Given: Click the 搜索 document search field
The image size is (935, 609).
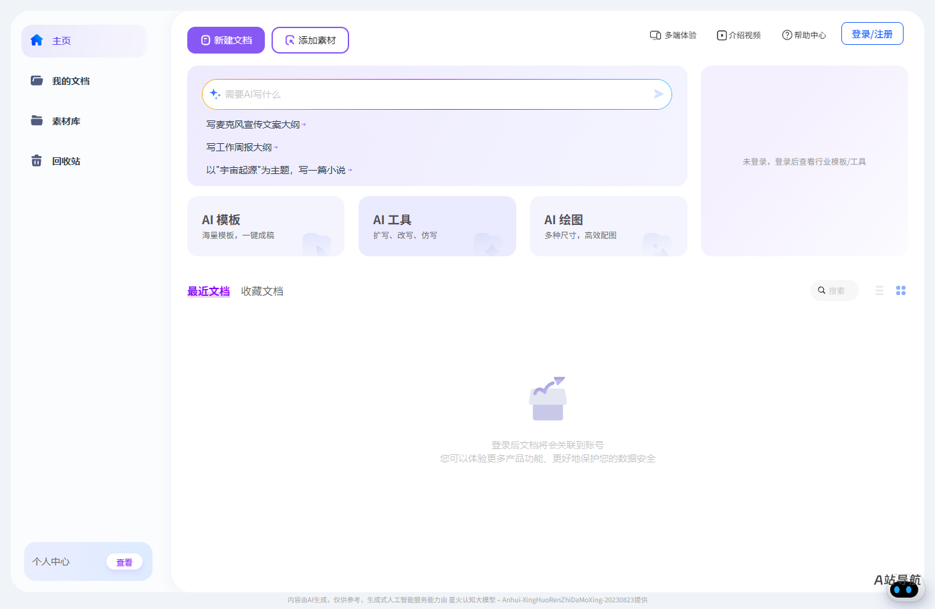Looking at the screenshot, I should click(835, 290).
